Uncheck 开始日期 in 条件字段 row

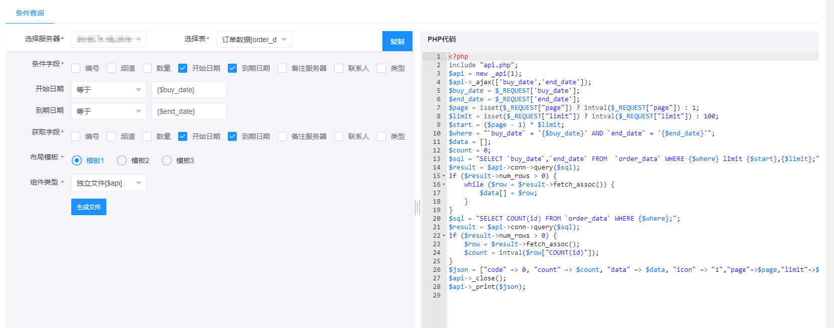click(x=183, y=68)
